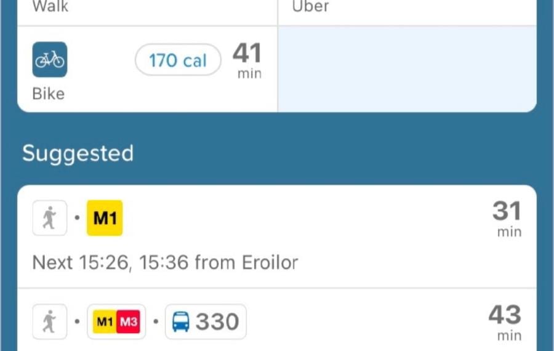554x351 pixels.
Task: Tap the Bike label text
Action: point(49,94)
